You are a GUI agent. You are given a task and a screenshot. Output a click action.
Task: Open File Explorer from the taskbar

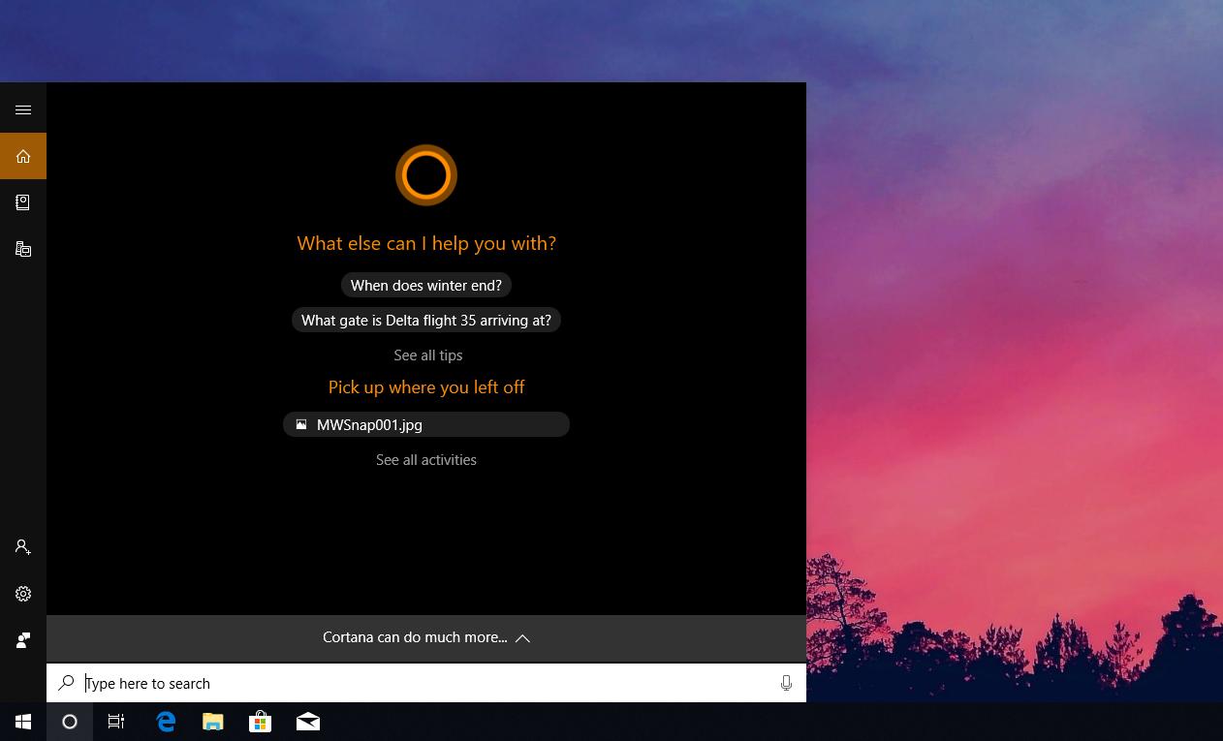[213, 722]
